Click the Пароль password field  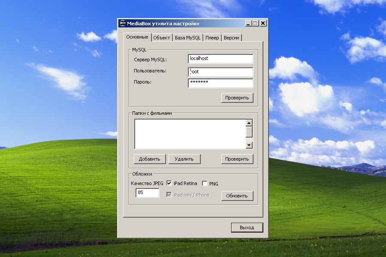(220, 83)
